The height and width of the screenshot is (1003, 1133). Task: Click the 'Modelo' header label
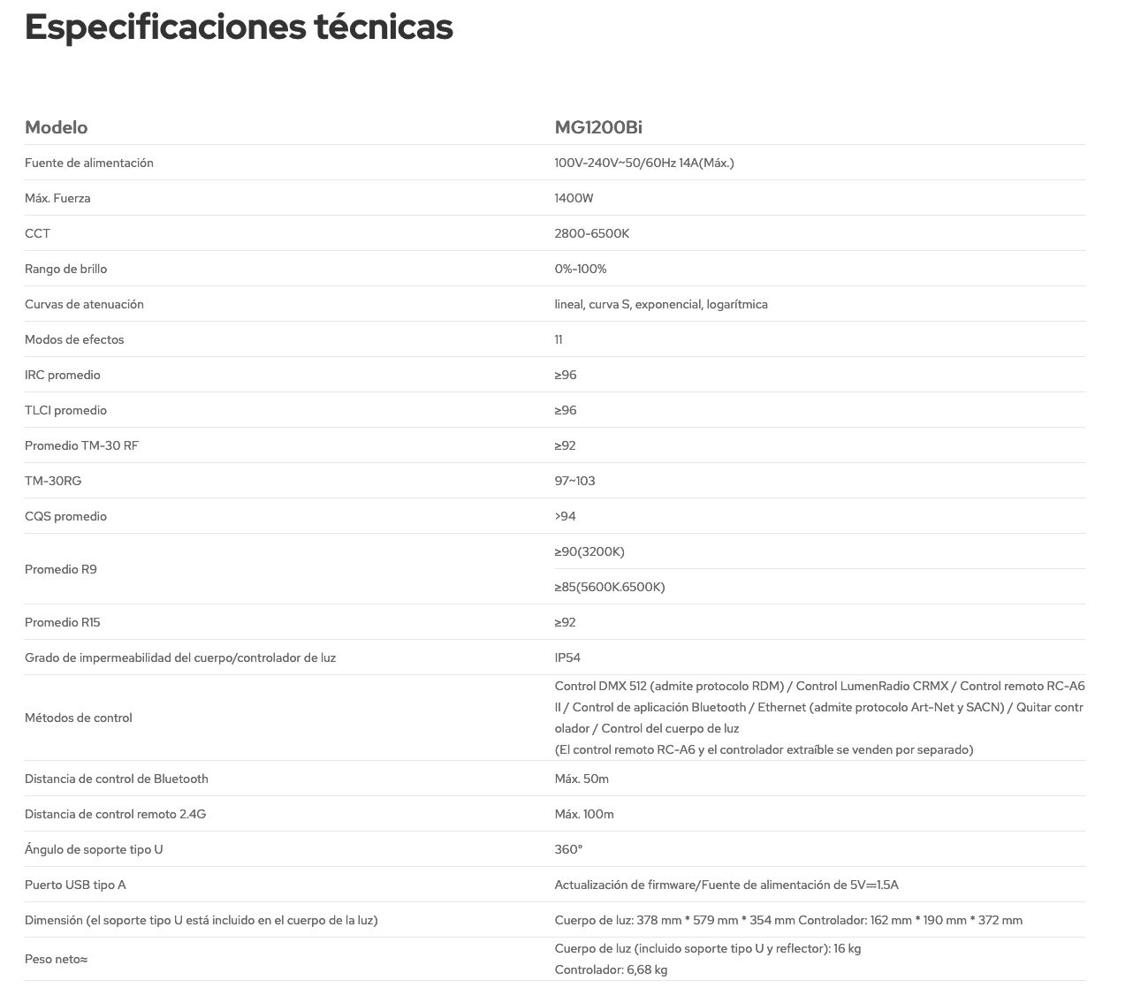(x=57, y=127)
